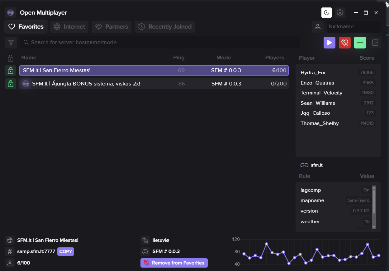Select the SFM.lt BONUS sistema server row
The height and width of the screenshot is (271, 389).
tap(154, 84)
